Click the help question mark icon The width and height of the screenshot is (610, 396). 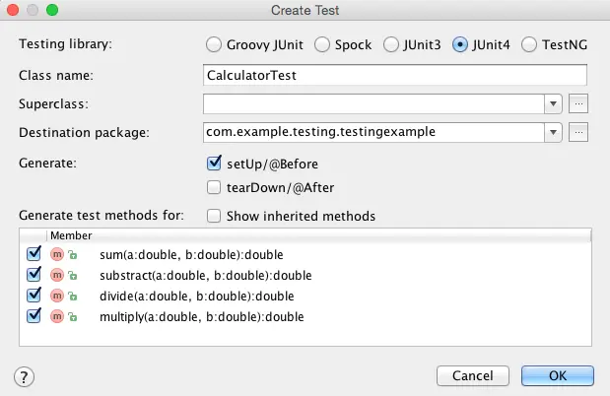coord(25,375)
